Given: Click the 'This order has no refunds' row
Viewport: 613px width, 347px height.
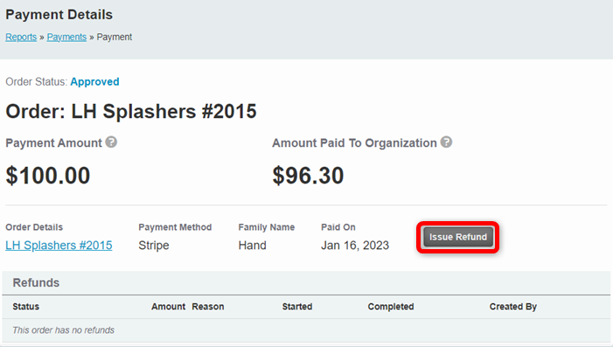Looking at the screenshot, I should (306, 330).
